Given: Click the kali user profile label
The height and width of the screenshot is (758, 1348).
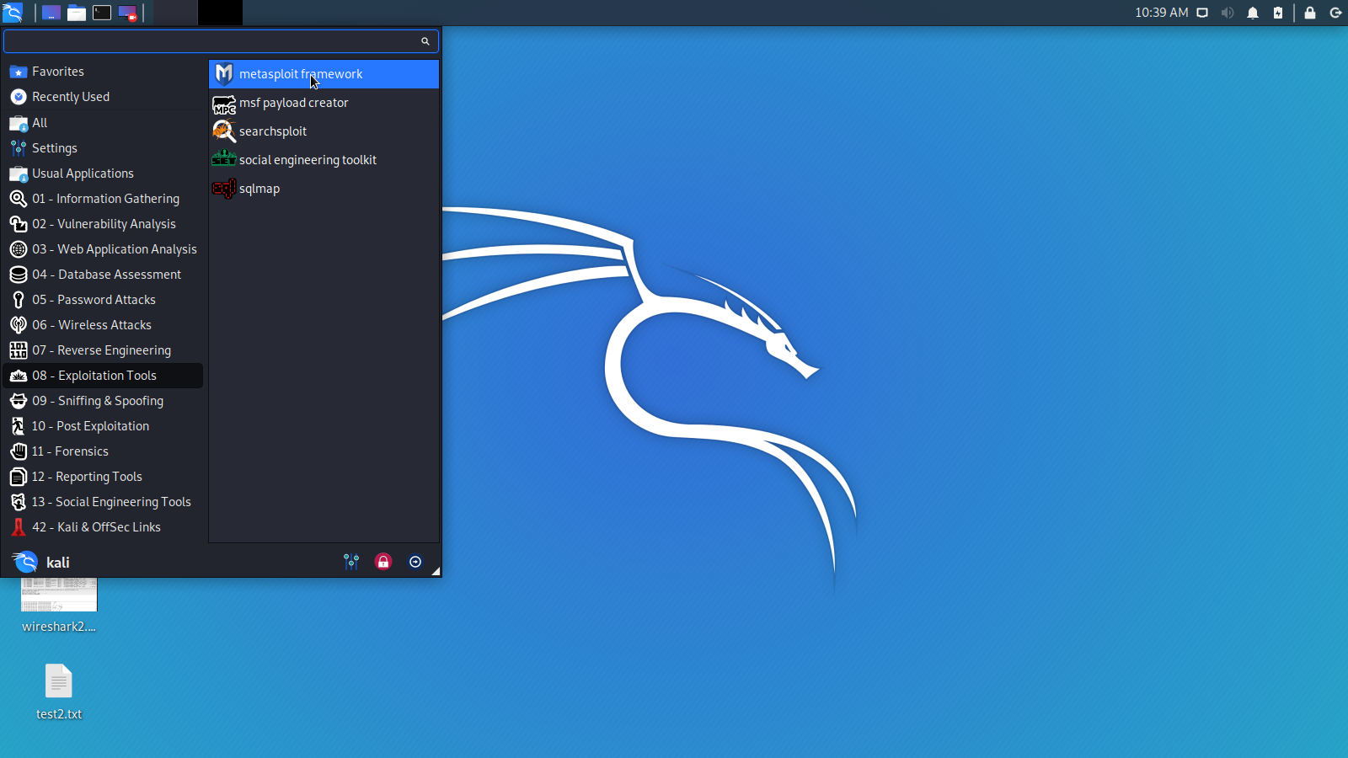Looking at the screenshot, I should (x=57, y=563).
